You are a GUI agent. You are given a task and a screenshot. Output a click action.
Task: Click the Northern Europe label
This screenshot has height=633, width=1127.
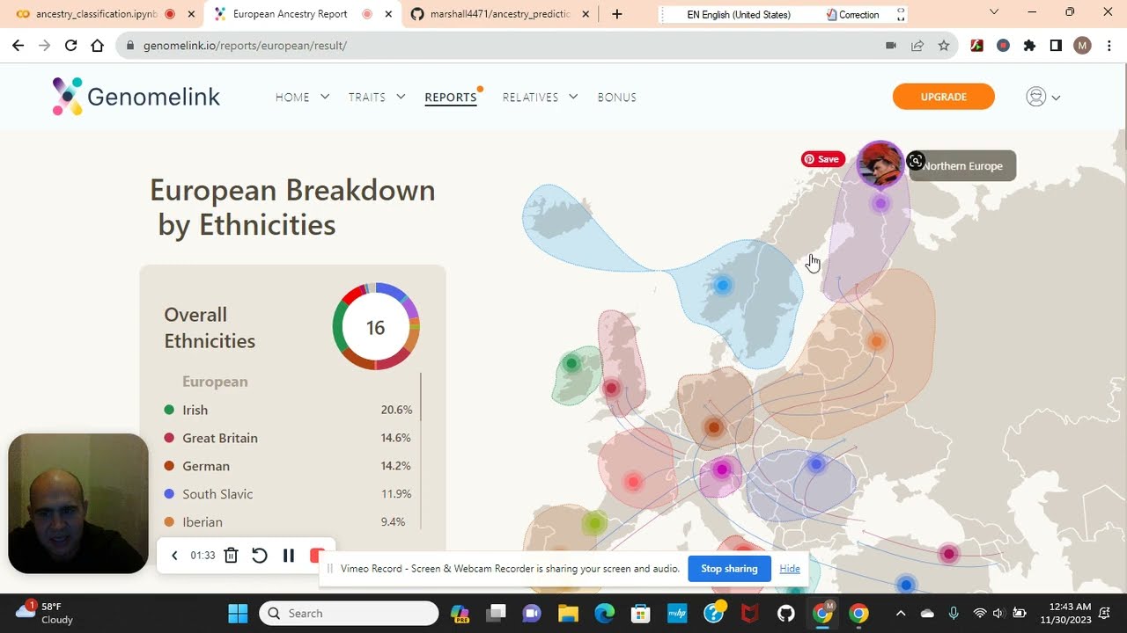click(x=962, y=166)
